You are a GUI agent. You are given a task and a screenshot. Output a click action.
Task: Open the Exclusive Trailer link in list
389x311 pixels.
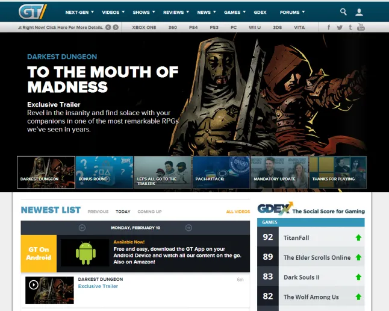pos(98,286)
